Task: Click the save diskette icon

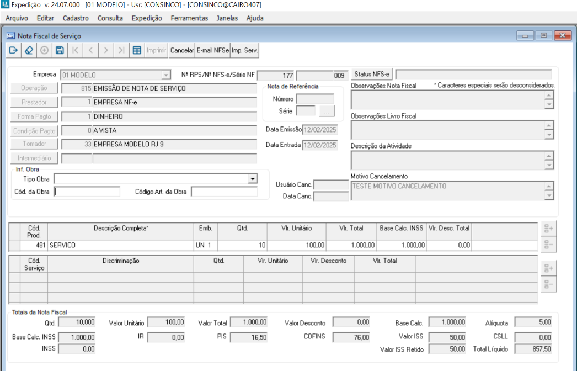Action: tap(60, 50)
